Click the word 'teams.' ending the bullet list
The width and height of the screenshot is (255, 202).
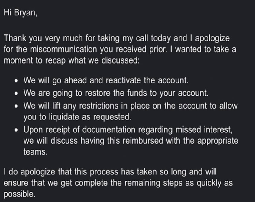(35, 152)
